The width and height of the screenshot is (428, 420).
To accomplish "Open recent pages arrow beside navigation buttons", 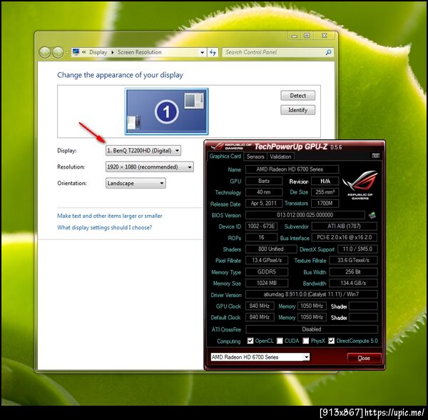I will pos(67,52).
